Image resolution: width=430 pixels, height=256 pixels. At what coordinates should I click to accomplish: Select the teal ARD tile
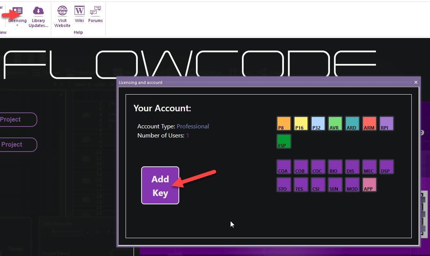(x=352, y=123)
